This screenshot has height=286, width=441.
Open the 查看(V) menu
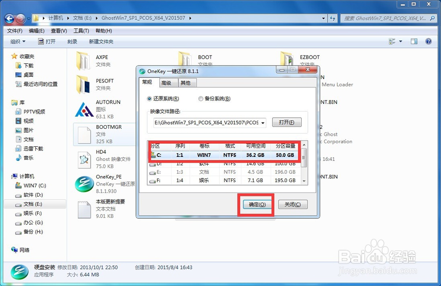[59, 31]
